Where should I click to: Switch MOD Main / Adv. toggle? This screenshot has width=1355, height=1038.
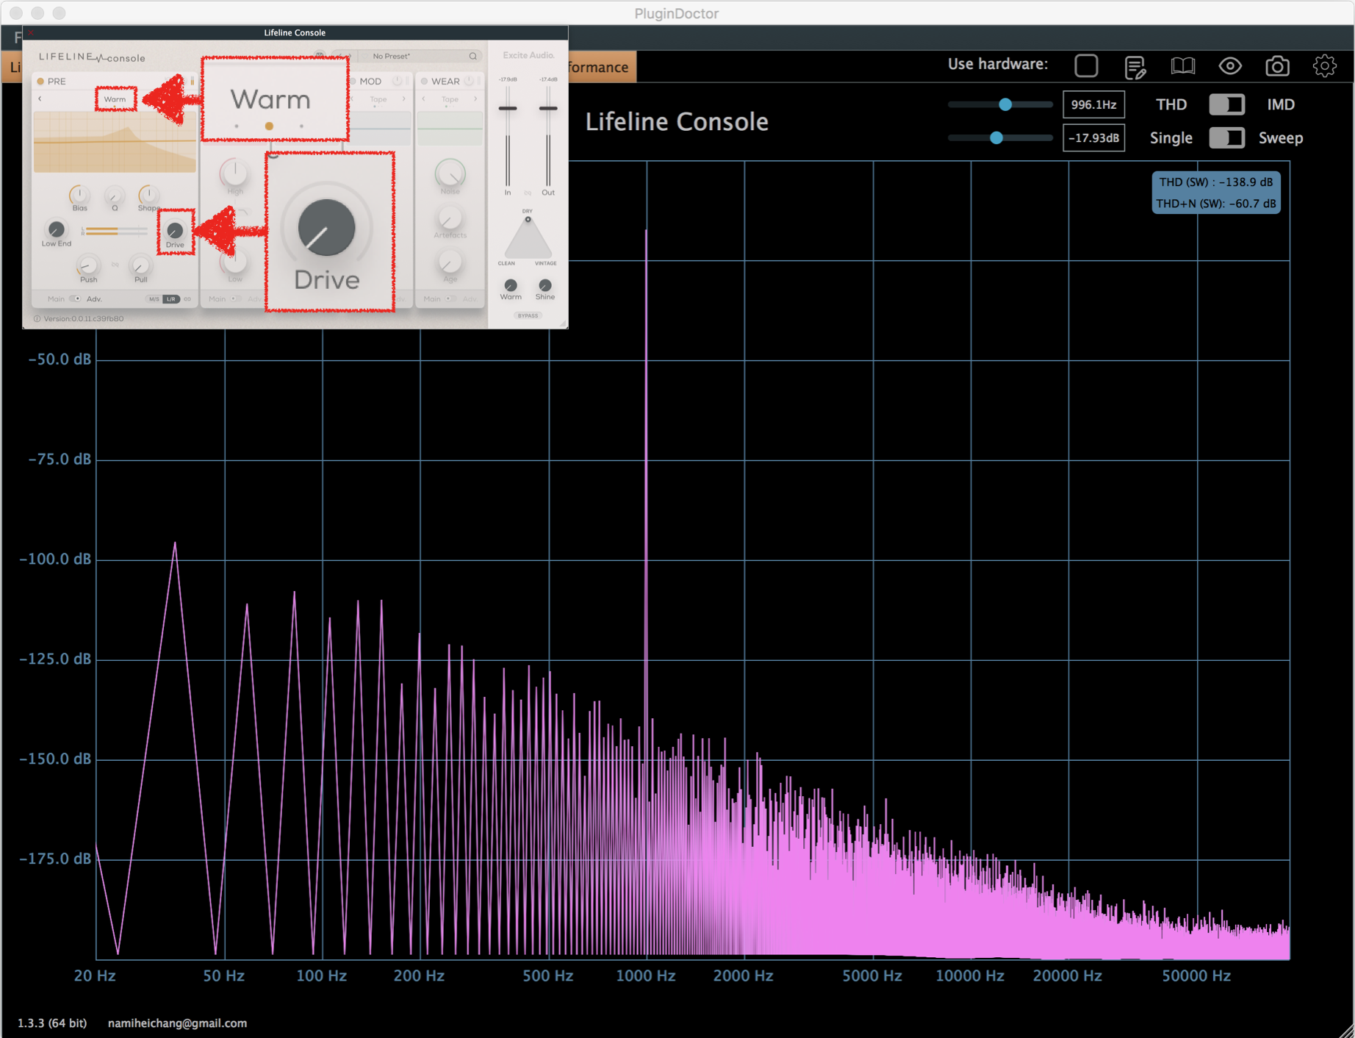[x=235, y=299]
